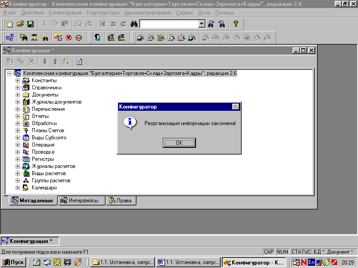Click the En language indicator in tray
The width and height of the screenshot is (358, 268).
[x=311, y=262]
